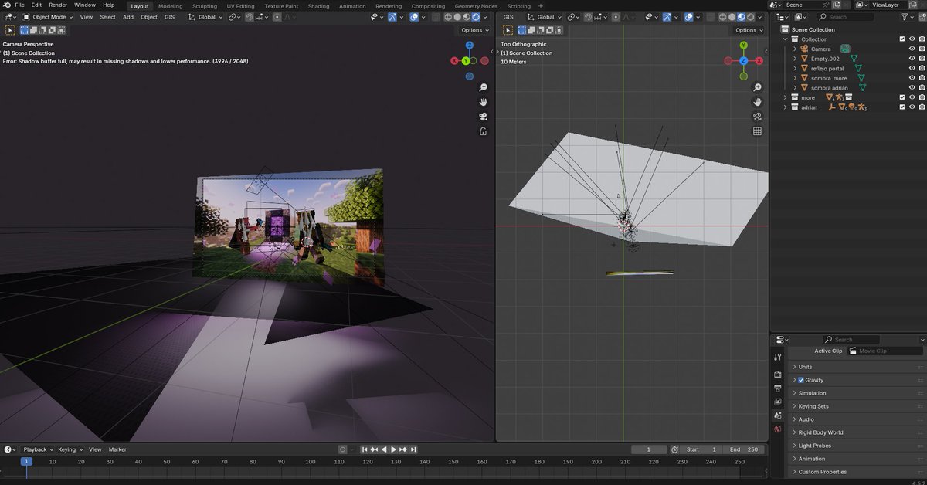
Task: Open the Render properties tab
Action: [778, 375]
